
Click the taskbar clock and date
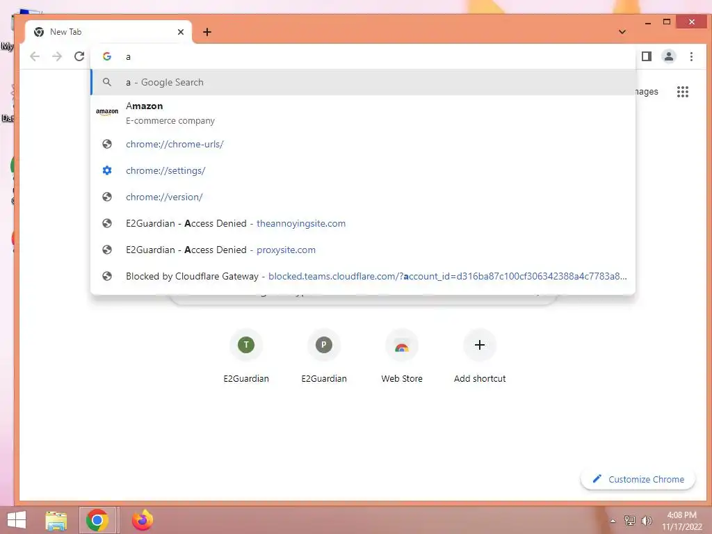point(681,521)
